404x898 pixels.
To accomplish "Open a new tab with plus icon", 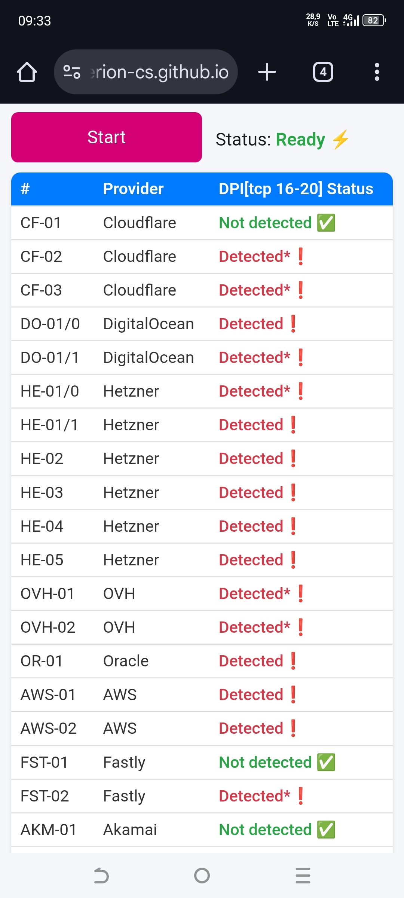I will click(267, 72).
